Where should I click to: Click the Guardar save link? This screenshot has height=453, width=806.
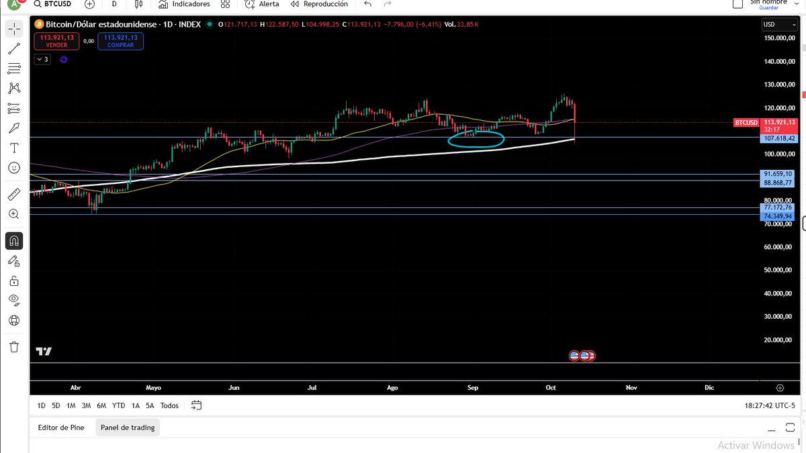pos(768,7)
